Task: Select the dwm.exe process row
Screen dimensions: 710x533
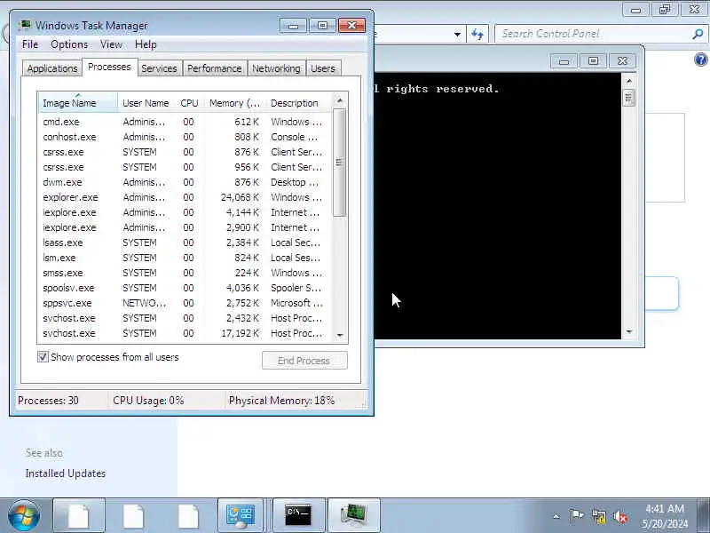Action: pyautogui.click(x=185, y=182)
